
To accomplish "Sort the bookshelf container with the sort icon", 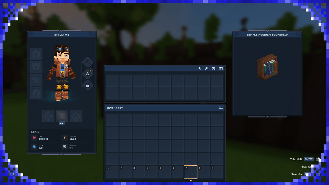I will click(x=221, y=69).
